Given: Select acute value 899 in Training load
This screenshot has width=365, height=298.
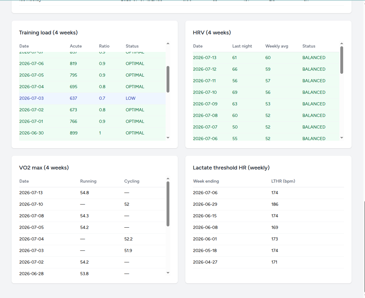Looking at the screenshot, I should (x=73, y=133).
